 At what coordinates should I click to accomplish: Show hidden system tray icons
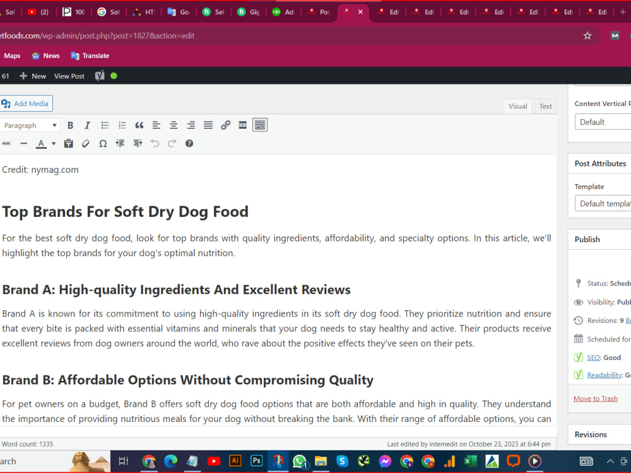pyautogui.click(x=610, y=462)
